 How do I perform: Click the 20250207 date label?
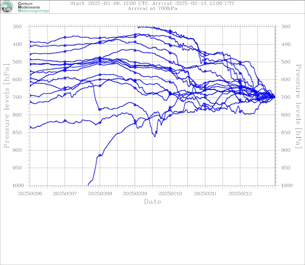click(65, 194)
